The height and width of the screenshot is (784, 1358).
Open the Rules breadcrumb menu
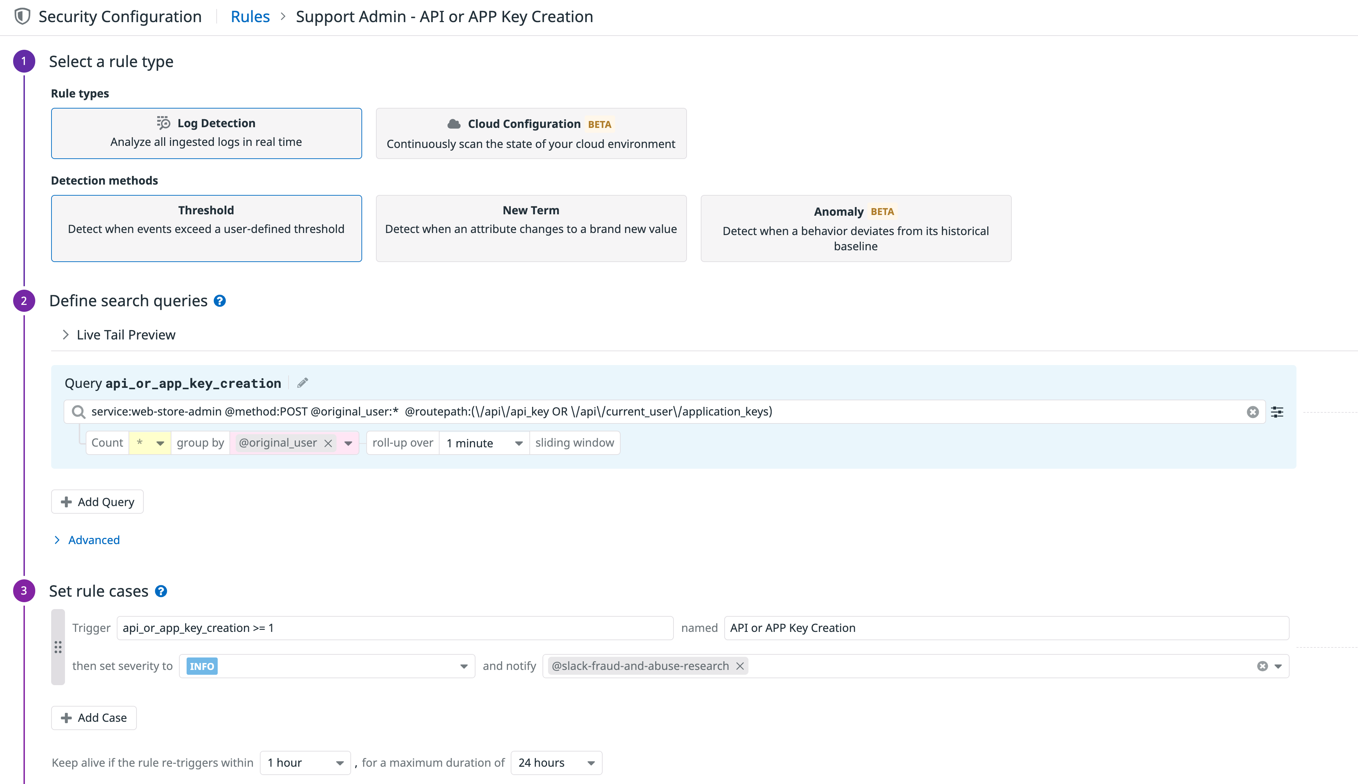[x=250, y=16]
